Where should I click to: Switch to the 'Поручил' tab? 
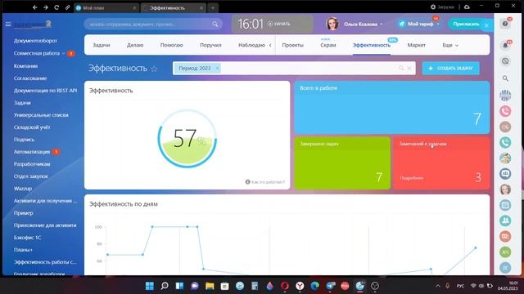click(x=210, y=45)
